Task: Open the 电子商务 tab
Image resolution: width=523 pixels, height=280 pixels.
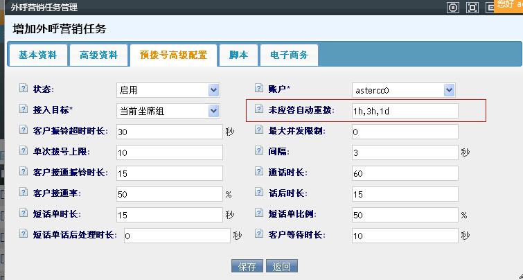Action: click(x=289, y=55)
